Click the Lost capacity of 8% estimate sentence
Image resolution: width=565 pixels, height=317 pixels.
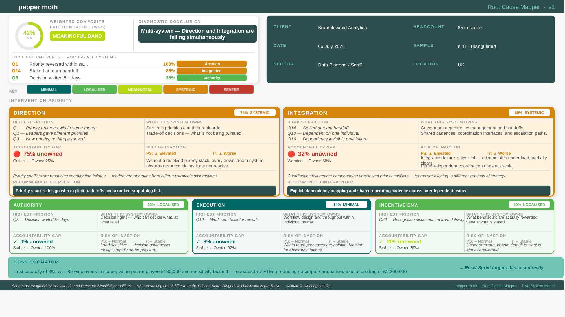coord(210,272)
